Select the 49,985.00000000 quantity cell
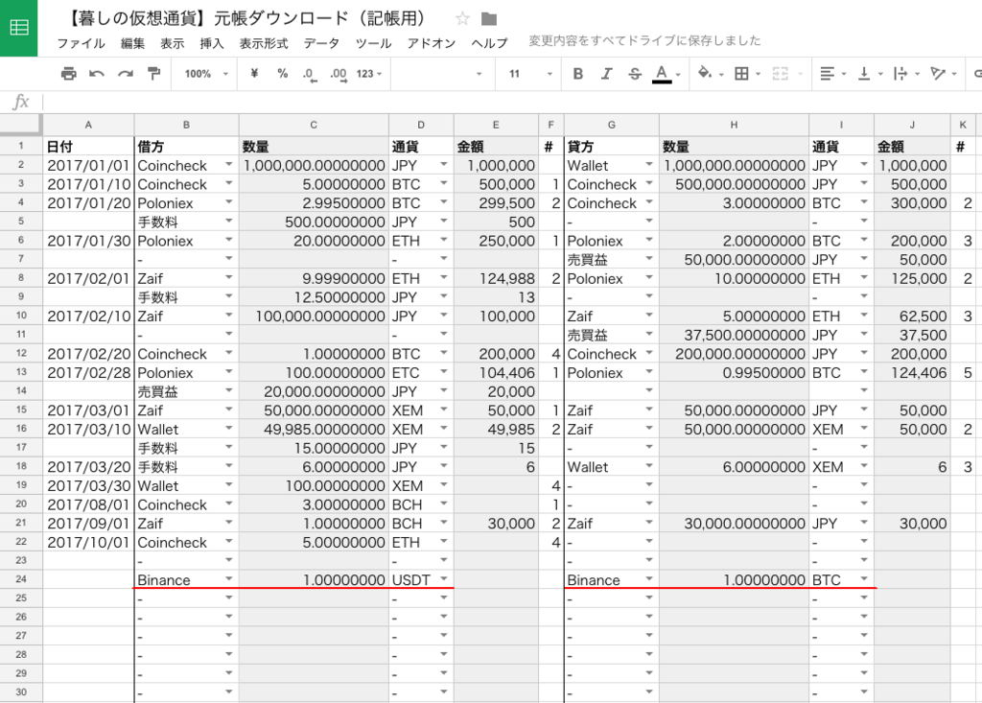 click(x=314, y=430)
